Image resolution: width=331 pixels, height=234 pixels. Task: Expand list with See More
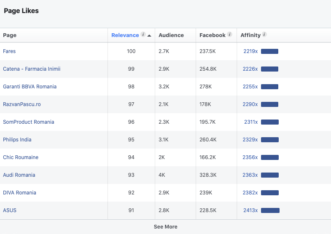click(165, 227)
